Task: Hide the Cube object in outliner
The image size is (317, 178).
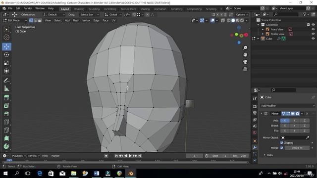Action: [313, 39]
